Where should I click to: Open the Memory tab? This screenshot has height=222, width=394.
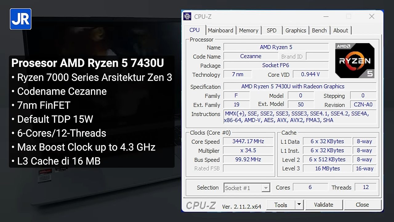point(248,31)
